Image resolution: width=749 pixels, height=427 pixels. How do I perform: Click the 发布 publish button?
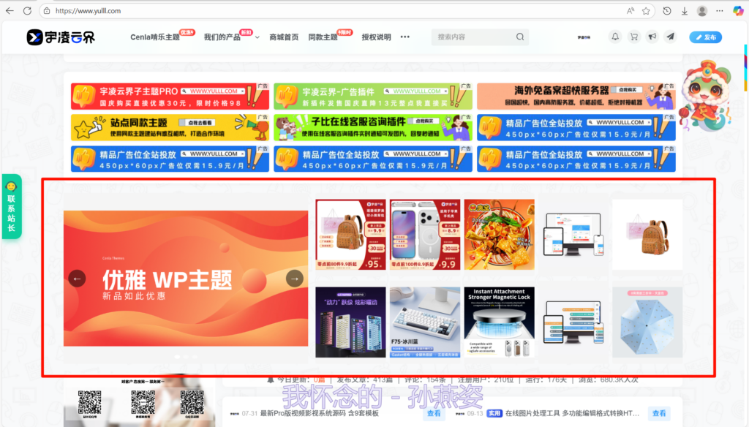[707, 37]
